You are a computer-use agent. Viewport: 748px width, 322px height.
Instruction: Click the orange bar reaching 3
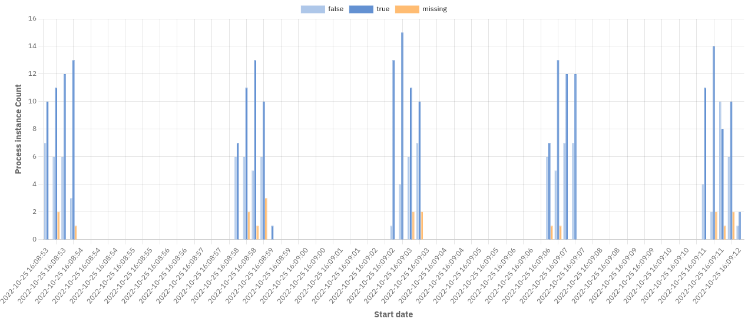click(266, 219)
